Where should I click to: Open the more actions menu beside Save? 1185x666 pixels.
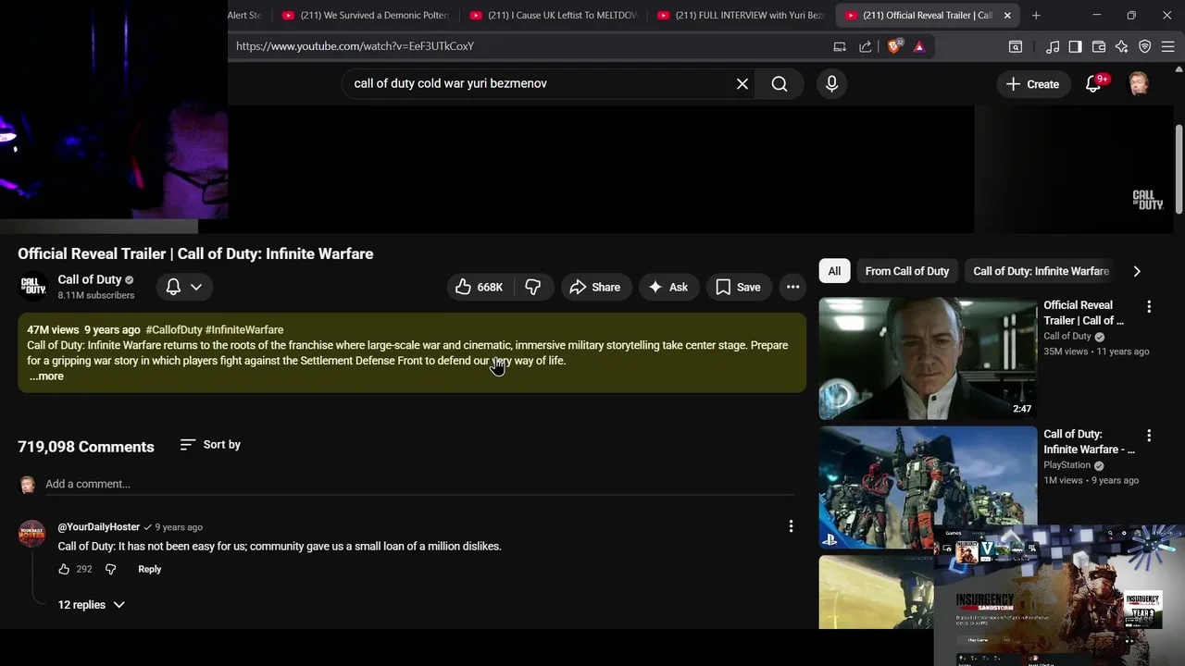tap(792, 288)
